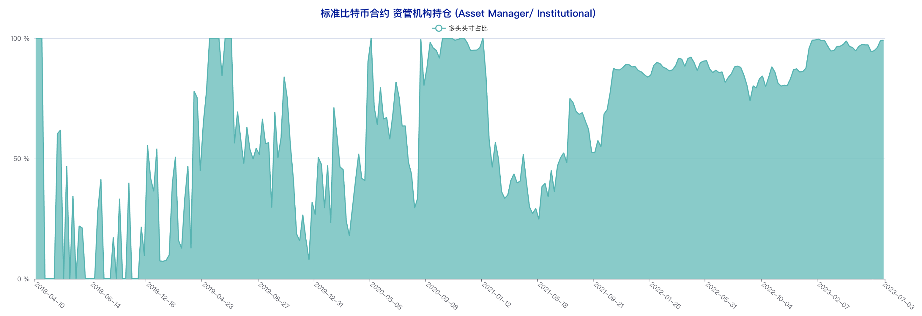Select the 2021-01-12 date label
Viewport: 922px width, 316px height.
click(496, 295)
